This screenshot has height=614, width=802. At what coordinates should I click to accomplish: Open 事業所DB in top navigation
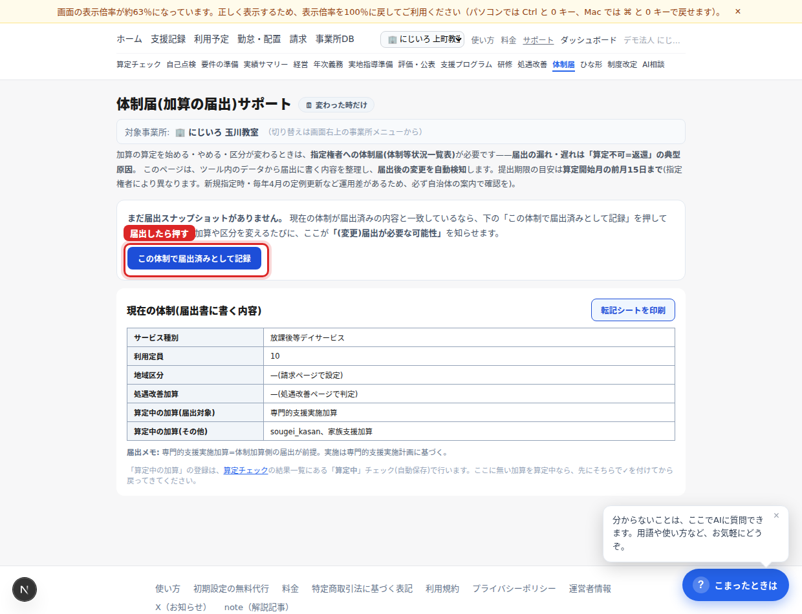(x=335, y=39)
